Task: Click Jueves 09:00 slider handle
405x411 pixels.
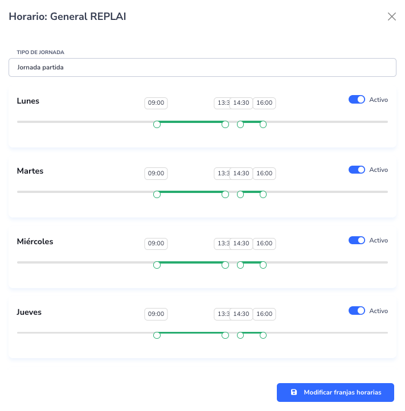Action: [x=157, y=335]
